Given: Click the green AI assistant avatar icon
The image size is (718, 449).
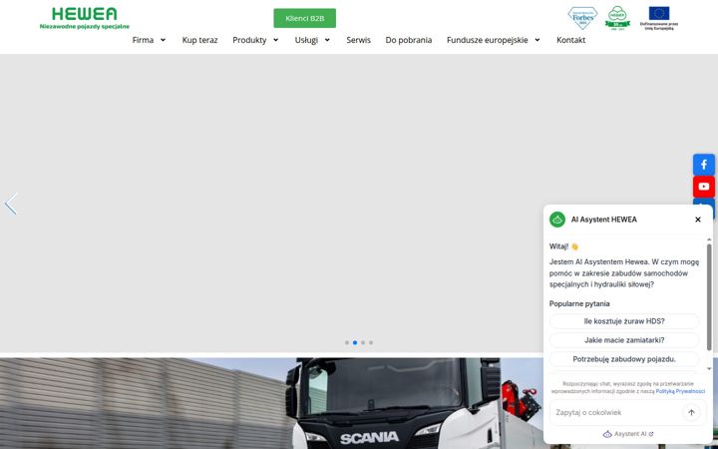Looking at the screenshot, I should (557, 220).
